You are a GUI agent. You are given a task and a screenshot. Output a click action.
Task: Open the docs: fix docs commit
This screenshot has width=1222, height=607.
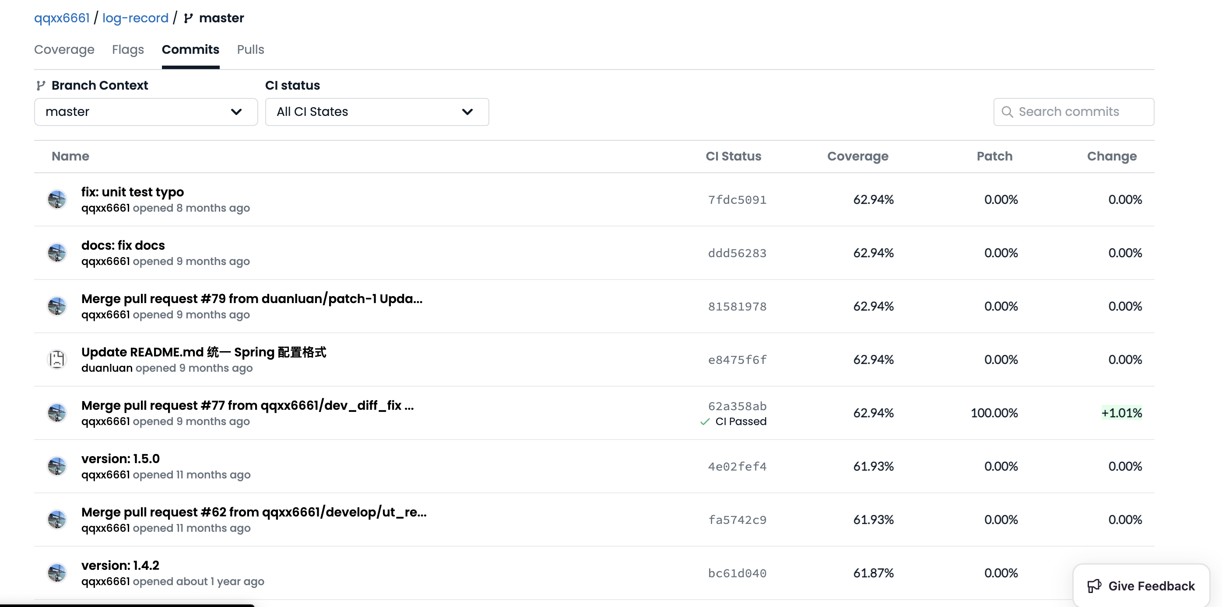click(x=123, y=245)
